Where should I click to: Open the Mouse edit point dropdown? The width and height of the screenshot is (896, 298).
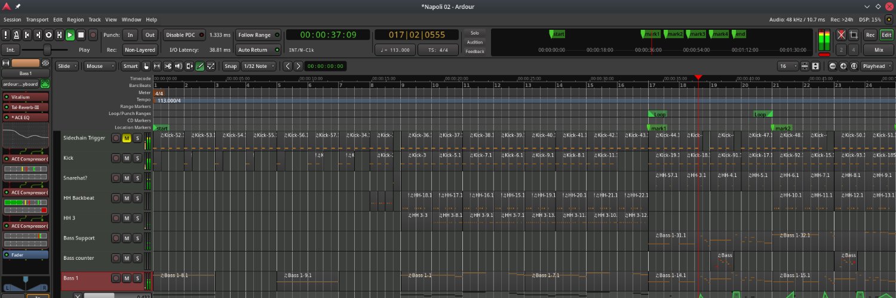100,66
